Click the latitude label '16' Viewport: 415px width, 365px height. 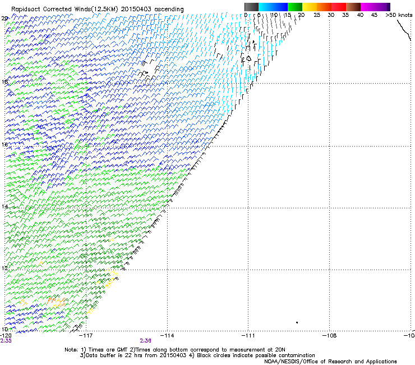(4, 145)
